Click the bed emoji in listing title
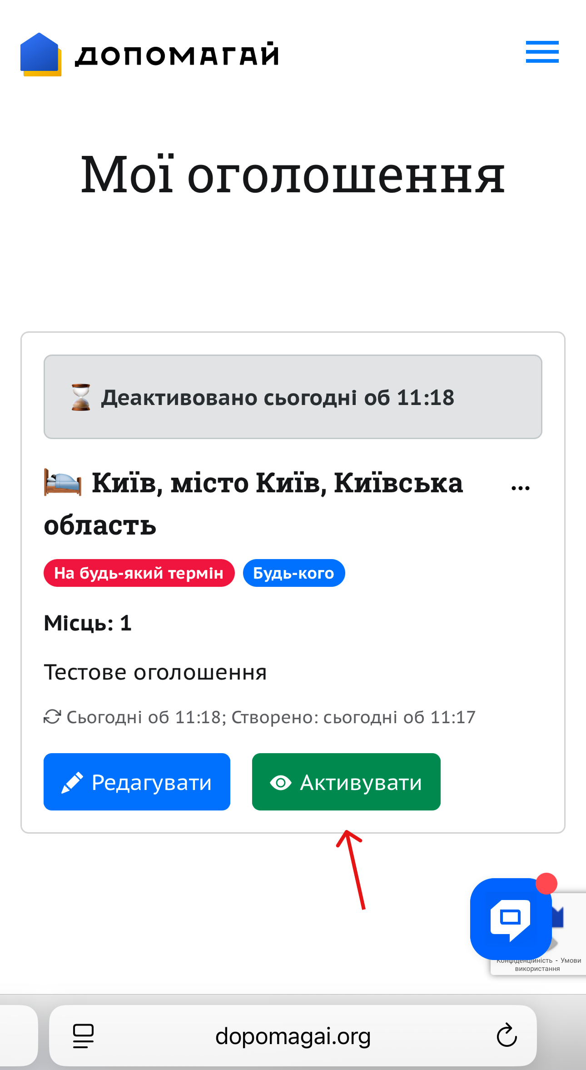The width and height of the screenshot is (586, 1070). [x=63, y=483]
